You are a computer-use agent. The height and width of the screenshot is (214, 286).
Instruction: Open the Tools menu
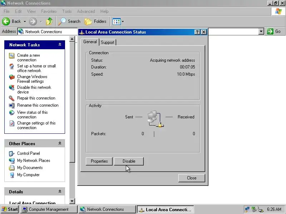click(67, 11)
